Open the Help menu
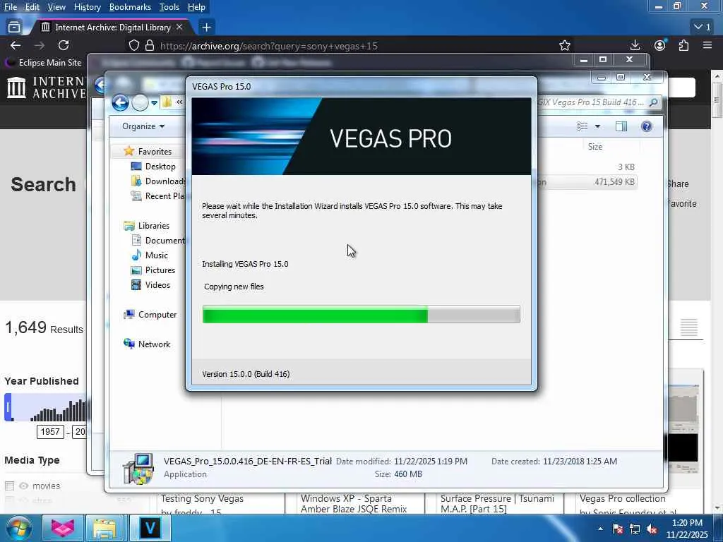 [196, 7]
